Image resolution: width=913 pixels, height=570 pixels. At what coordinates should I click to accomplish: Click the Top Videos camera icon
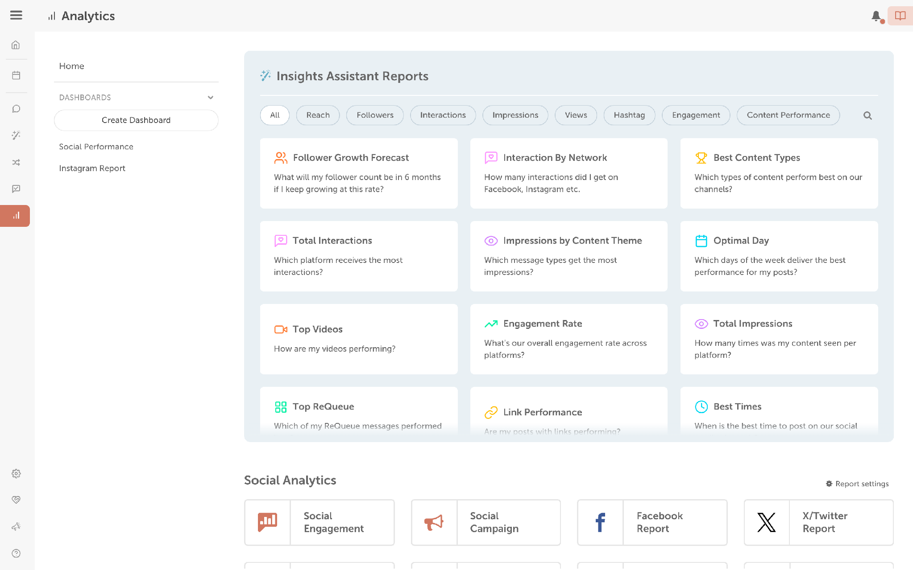(x=281, y=329)
